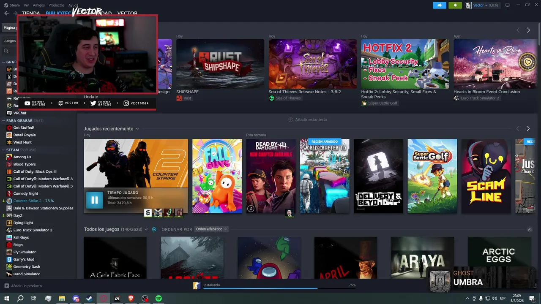Open the Todos los juegos dropdown
This screenshot has height=304, width=541.
click(x=146, y=229)
